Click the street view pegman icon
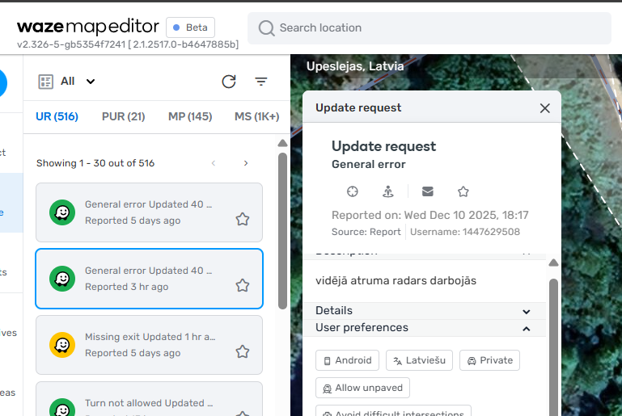This screenshot has width=622, height=416. click(x=388, y=191)
